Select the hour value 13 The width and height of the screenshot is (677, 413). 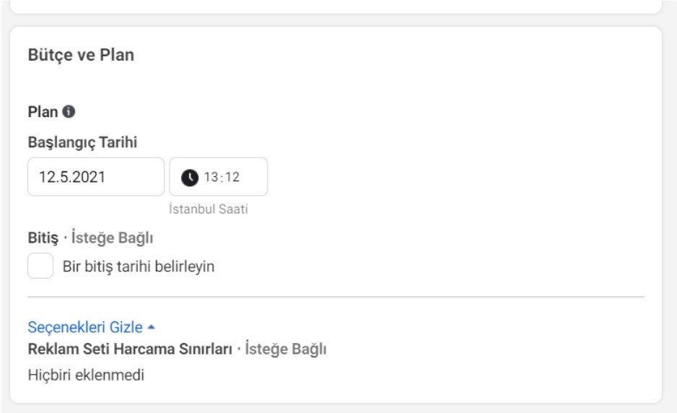[x=211, y=177]
